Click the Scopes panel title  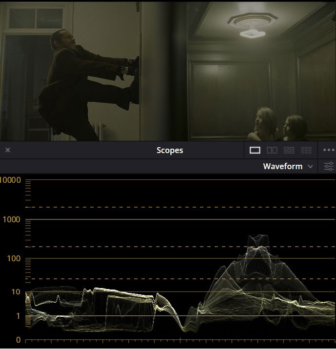(x=170, y=150)
